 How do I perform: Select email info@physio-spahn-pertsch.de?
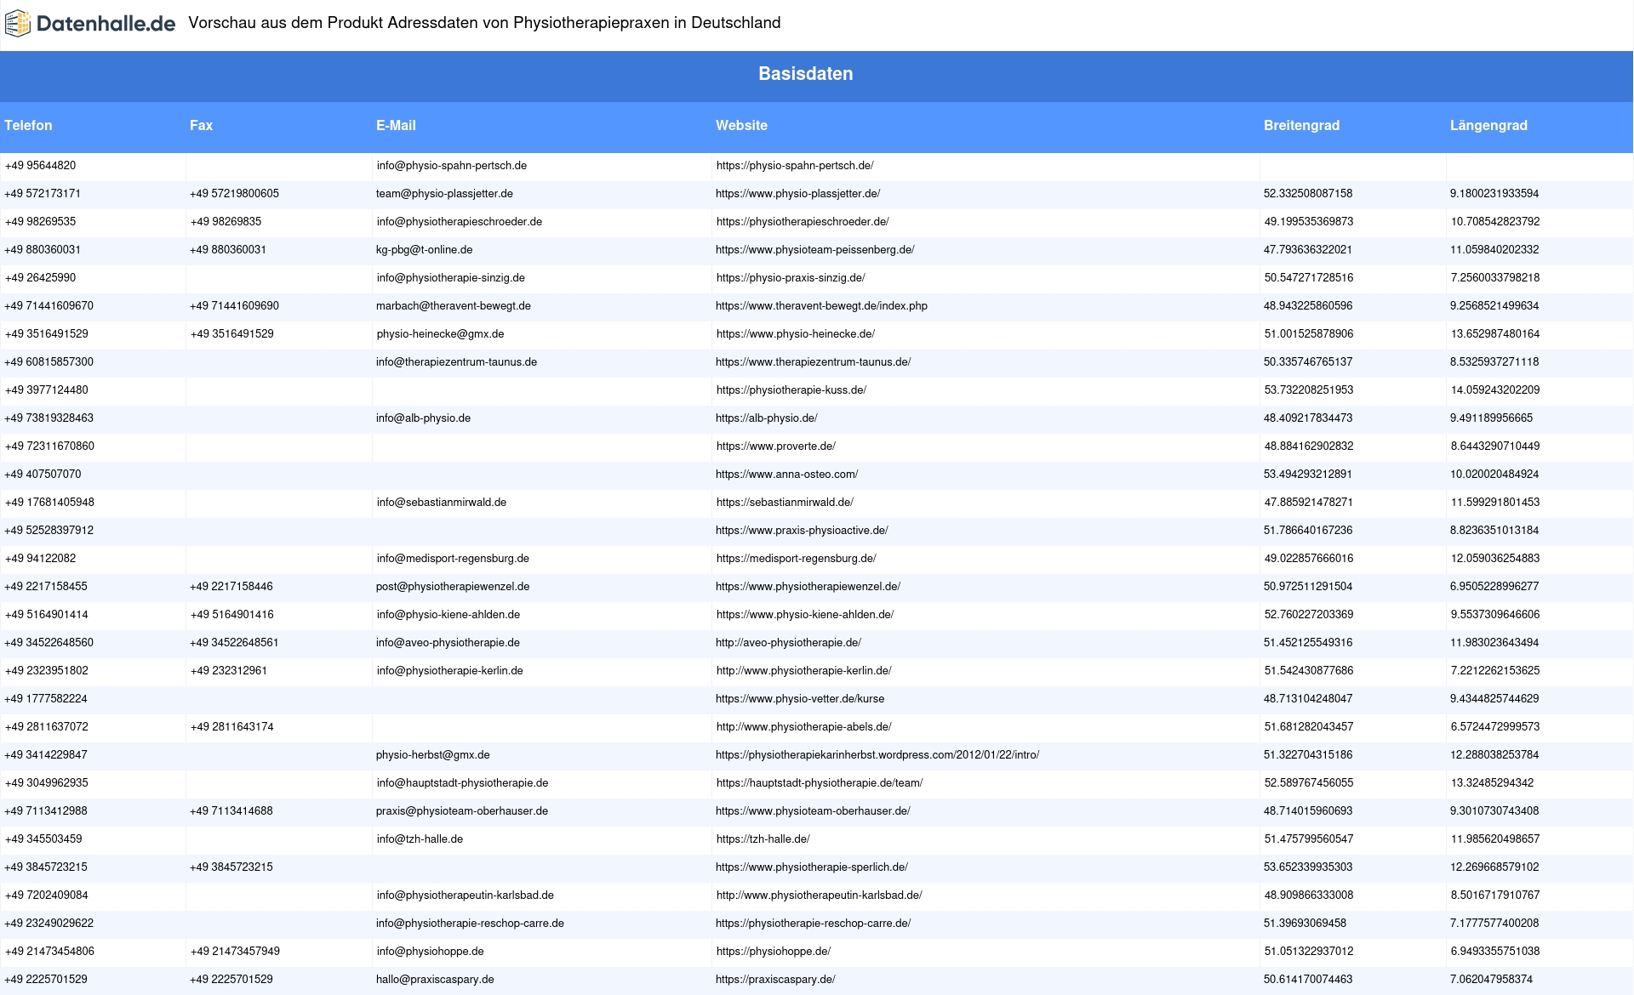(x=452, y=166)
